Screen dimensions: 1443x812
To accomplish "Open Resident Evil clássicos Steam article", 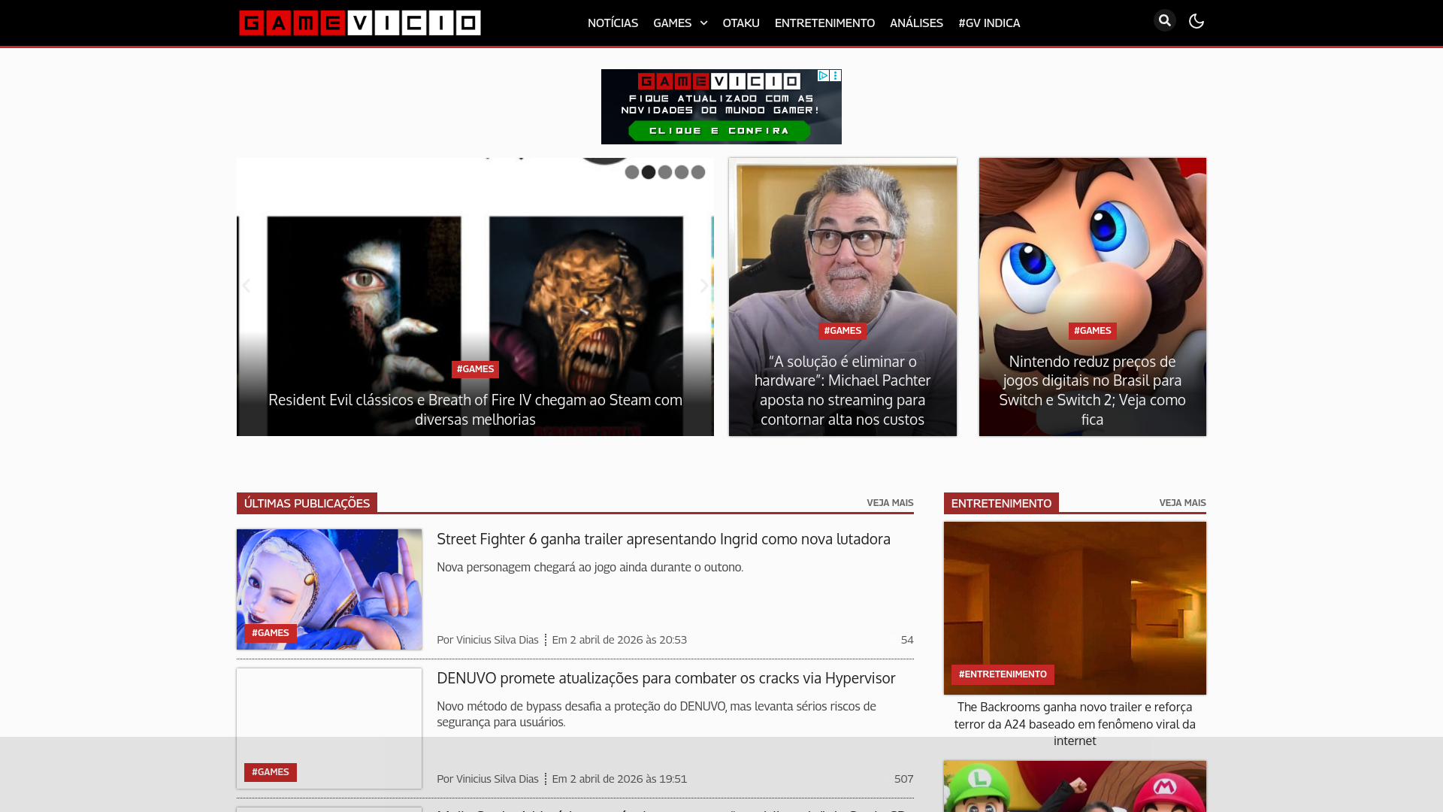I will coord(475,410).
